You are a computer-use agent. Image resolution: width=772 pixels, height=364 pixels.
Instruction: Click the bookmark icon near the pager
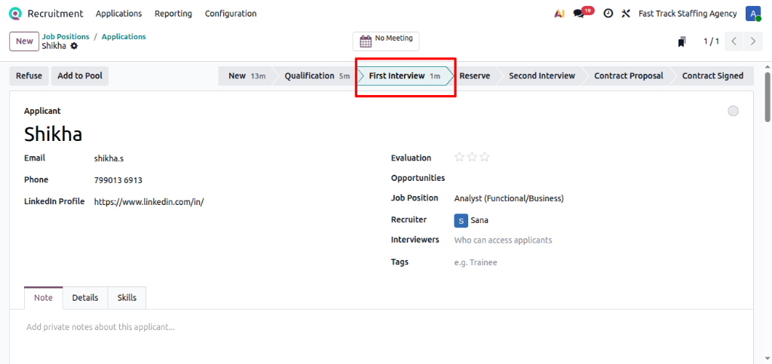[682, 41]
